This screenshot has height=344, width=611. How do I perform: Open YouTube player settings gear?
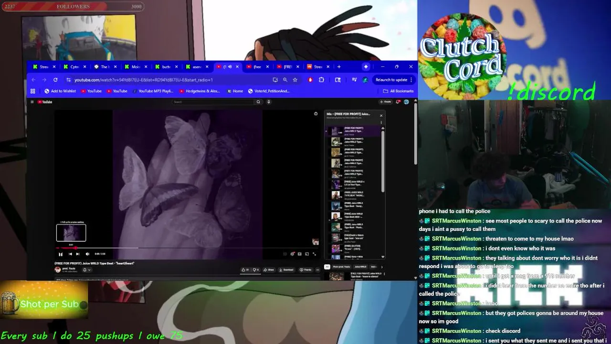(x=292, y=254)
